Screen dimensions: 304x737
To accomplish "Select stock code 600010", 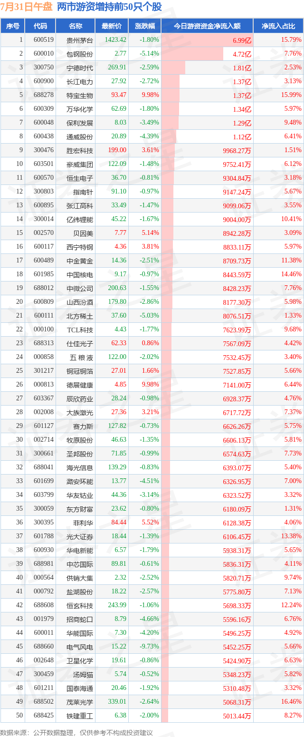I will [44, 54].
